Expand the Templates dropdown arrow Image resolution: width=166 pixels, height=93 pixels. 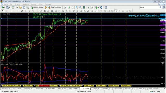(x=108, y=7)
